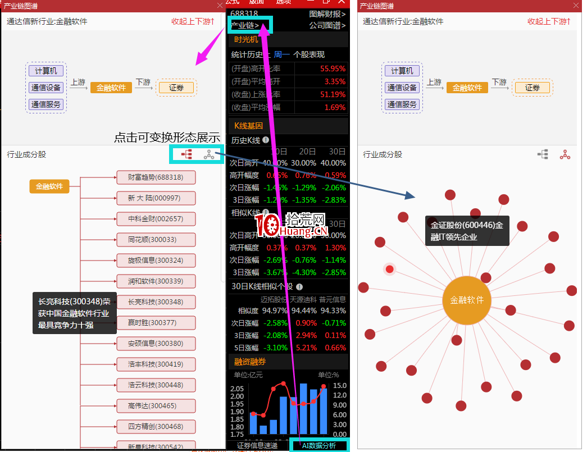Viewport: 587px width, 452px height.
Task: Select downstream 证券 node in left panel
Action: (176, 88)
